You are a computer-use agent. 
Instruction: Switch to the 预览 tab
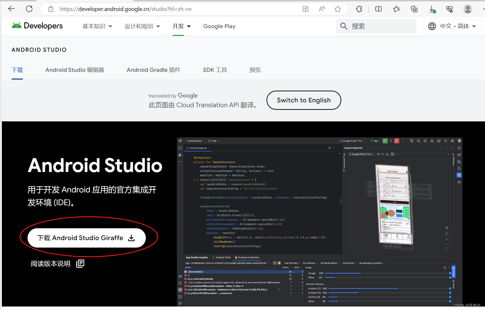point(255,70)
